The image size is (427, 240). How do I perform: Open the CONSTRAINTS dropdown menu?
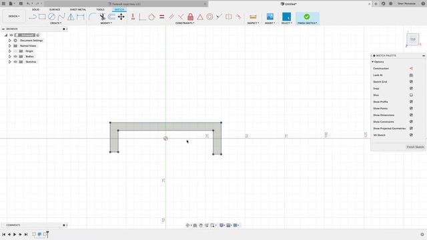tap(185, 23)
